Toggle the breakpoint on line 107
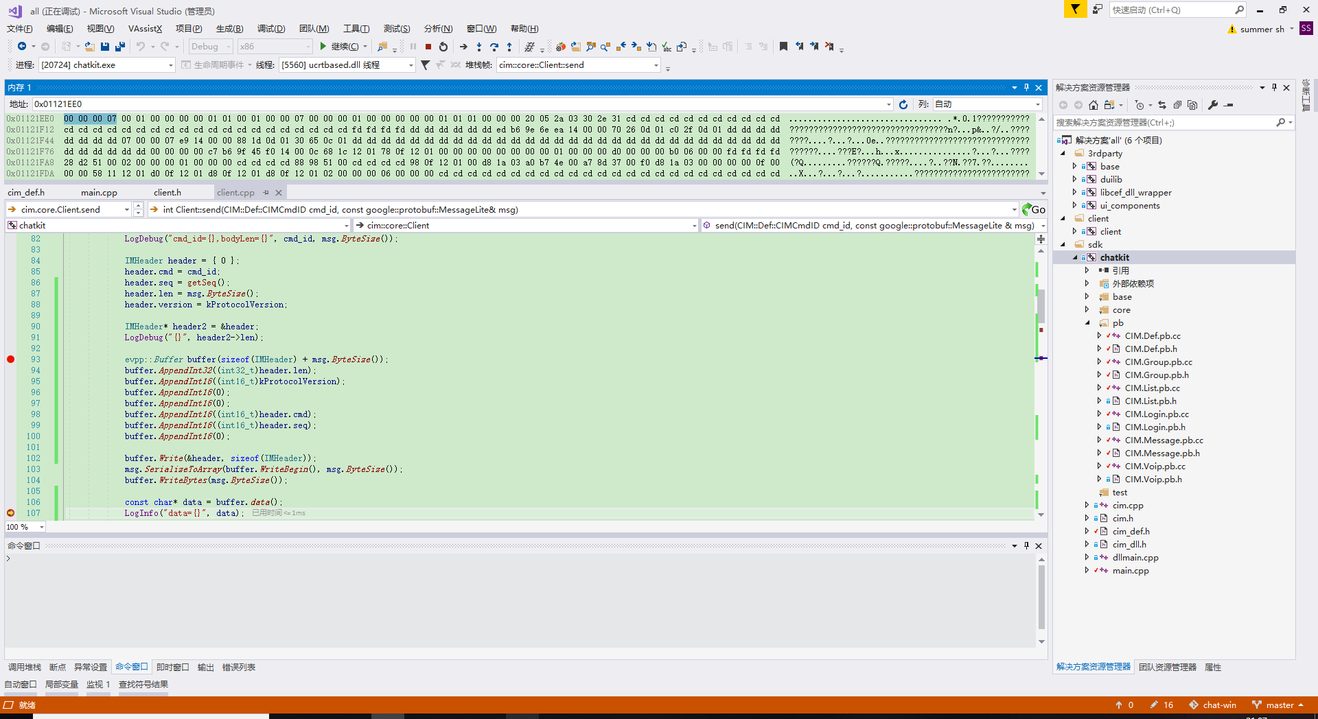The image size is (1318, 719). (10, 513)
